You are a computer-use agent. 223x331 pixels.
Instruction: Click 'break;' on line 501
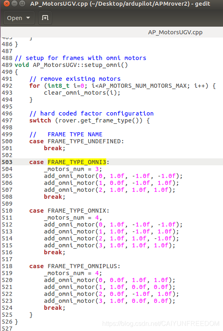pos(55,148)
